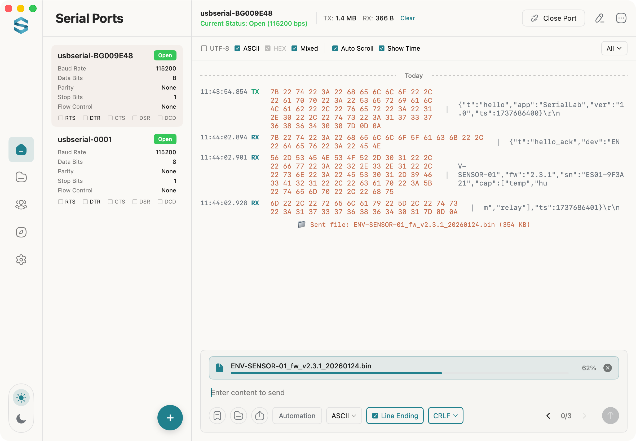Viewport: 636px width, 441px height.
Task: Enable the UTF-8 checkbox
Action: click(x=204, y=48)
